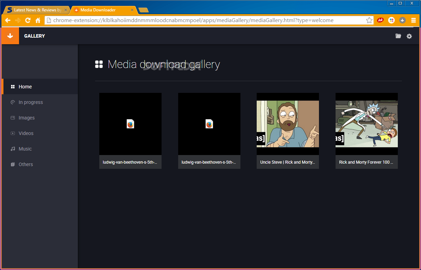
Task: Click the GALLERY header label
Action: (35, 36)
